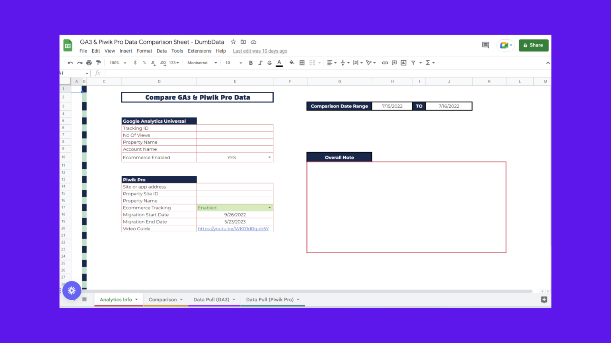Toggle bold formatting in the toolbar
This screenshot has width=611, height=343.
[x=251, y=62]
